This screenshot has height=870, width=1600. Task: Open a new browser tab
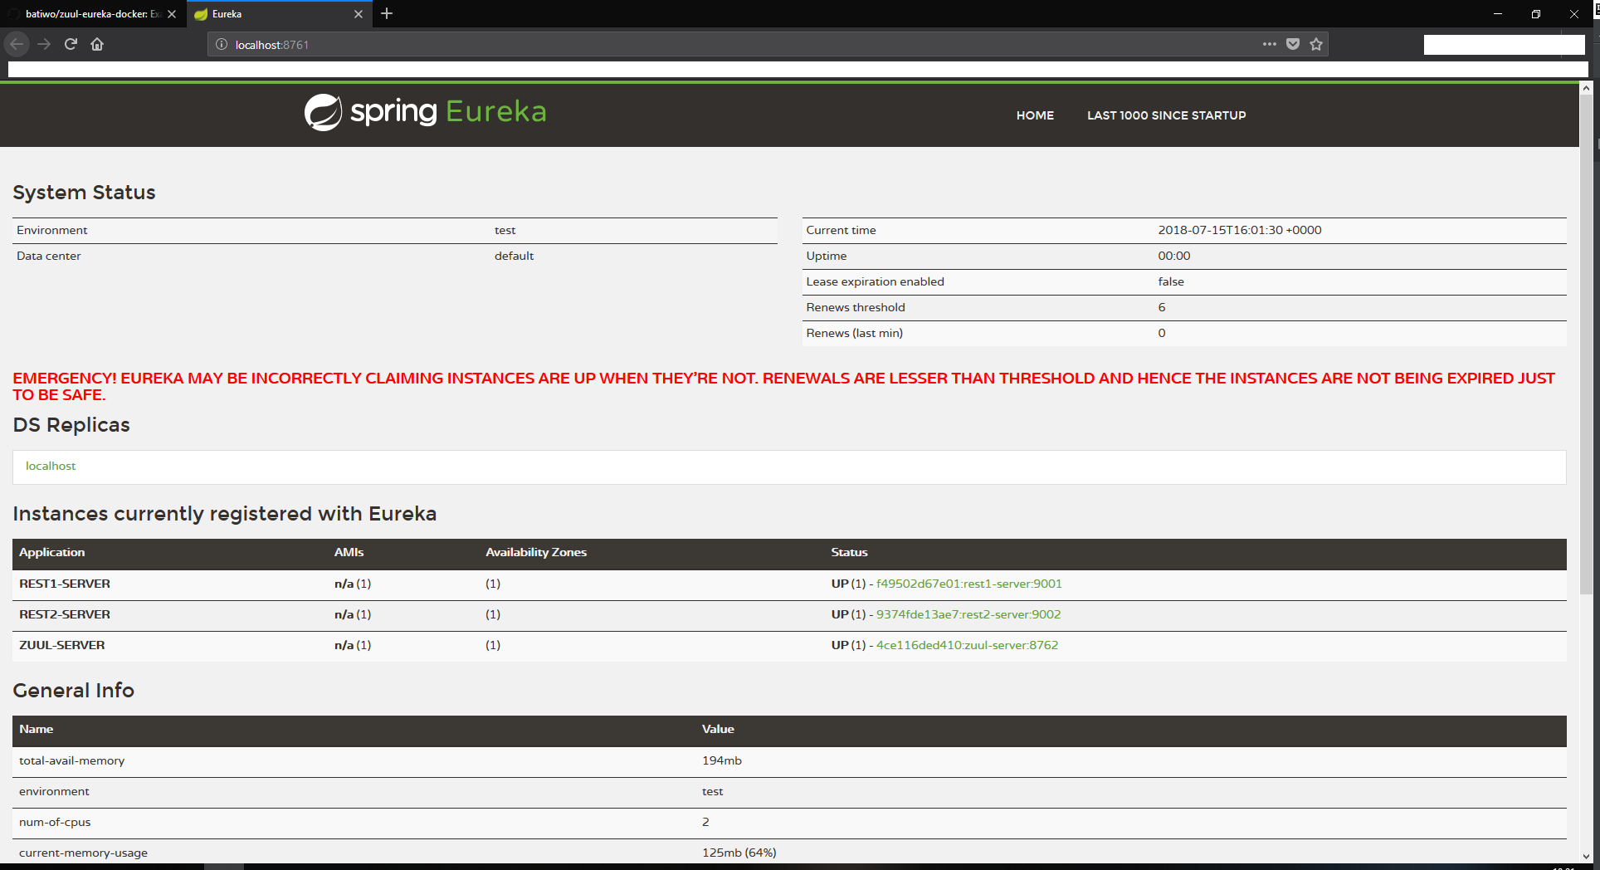(387, 13)
